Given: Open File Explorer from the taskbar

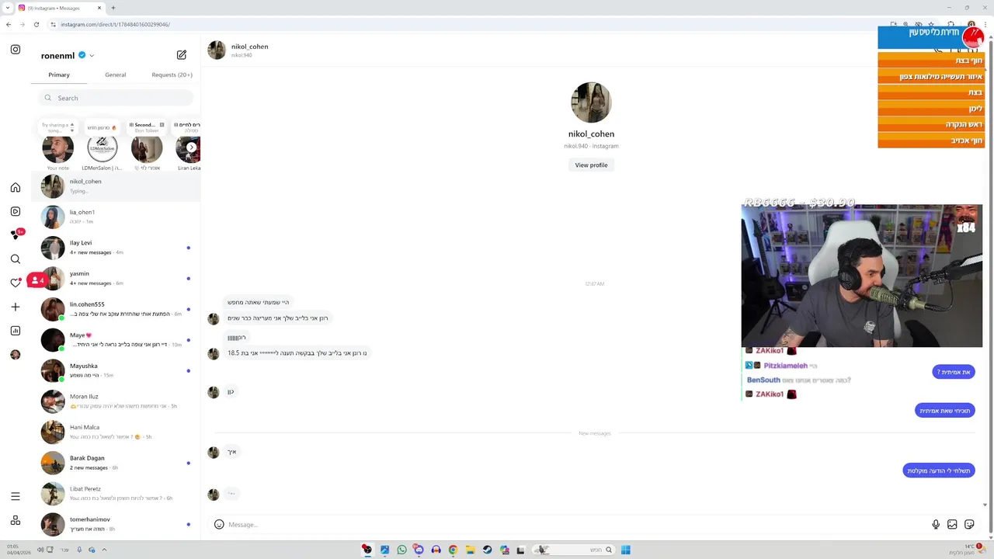Looking at the screenshot, I should coord(470,550).
